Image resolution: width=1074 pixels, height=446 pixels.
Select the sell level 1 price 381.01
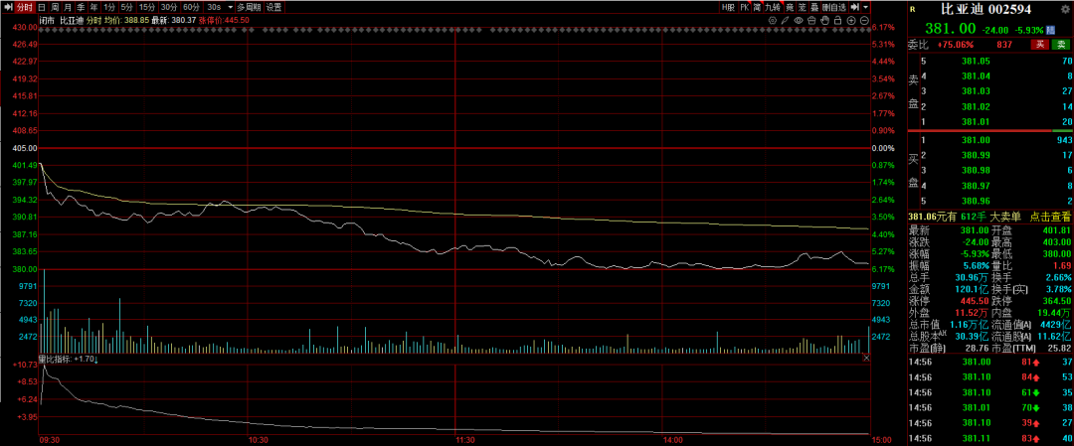point(977,122)
